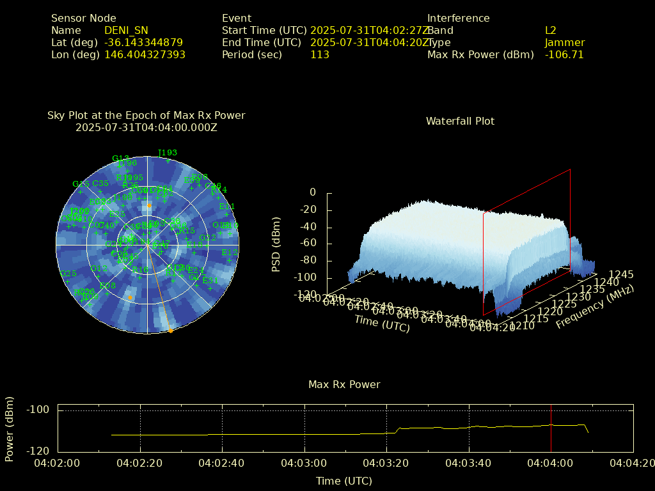655x491 pixels.
Task: Click the 04:03:00 tick on Max Rx Power axis
Action: pos(304,462)
